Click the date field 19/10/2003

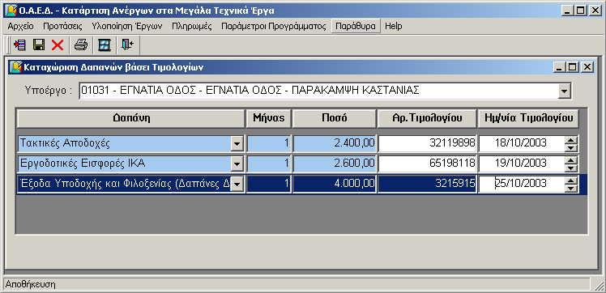[522, 163]
